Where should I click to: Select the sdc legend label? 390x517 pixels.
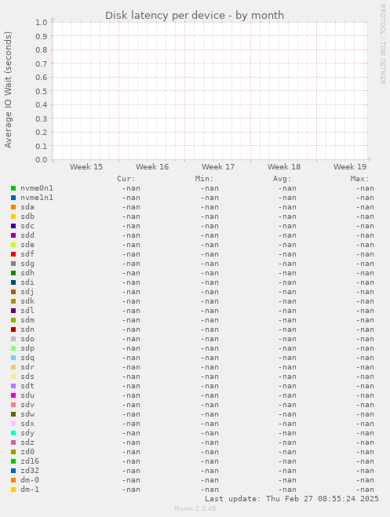tap(27, 226)
